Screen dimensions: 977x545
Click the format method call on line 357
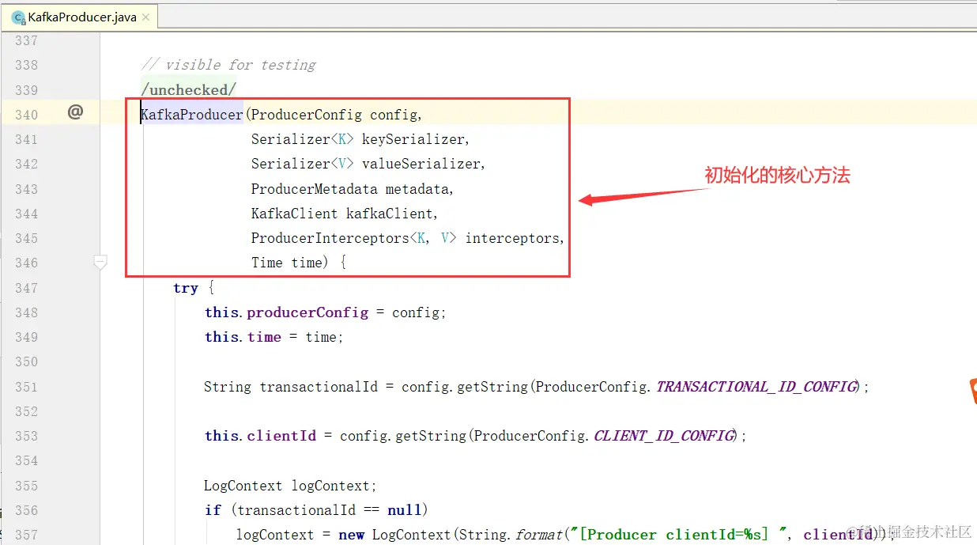pyautogui.click(x=540, y=535)
